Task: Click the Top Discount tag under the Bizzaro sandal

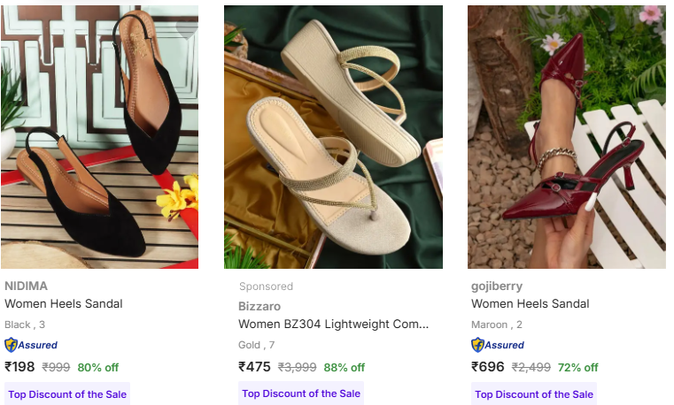Action: pos(300,394)
